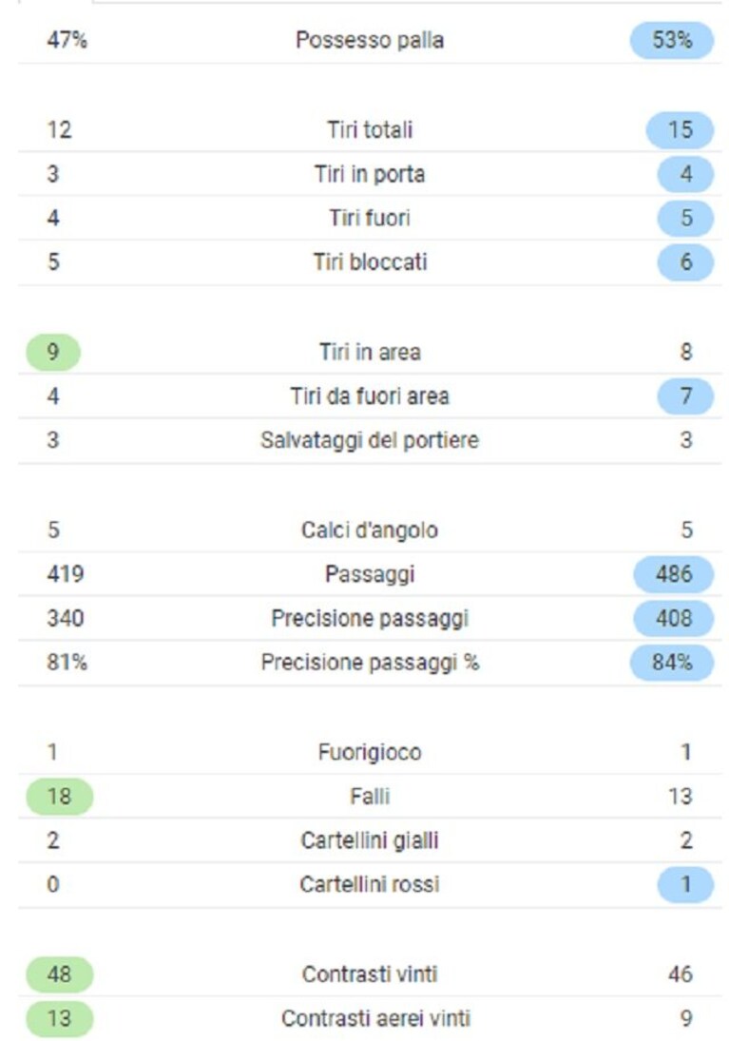
Task: Select the Calci d'angolo row label
Action: click(370, 530)
